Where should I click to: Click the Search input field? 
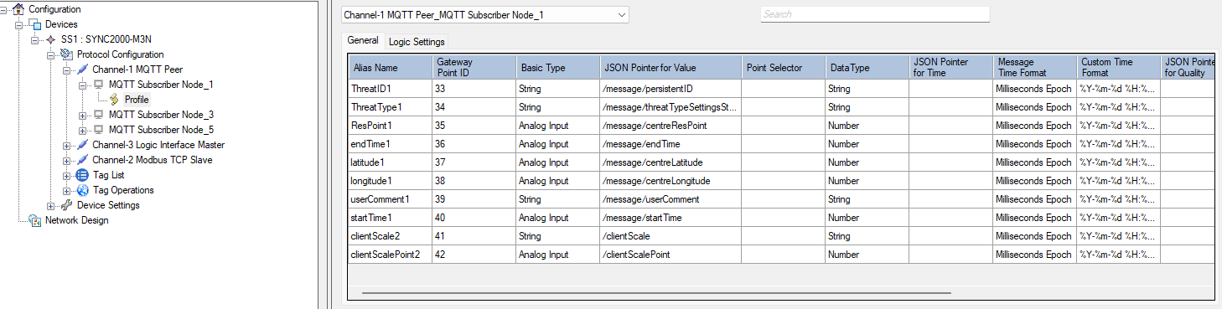875,14
